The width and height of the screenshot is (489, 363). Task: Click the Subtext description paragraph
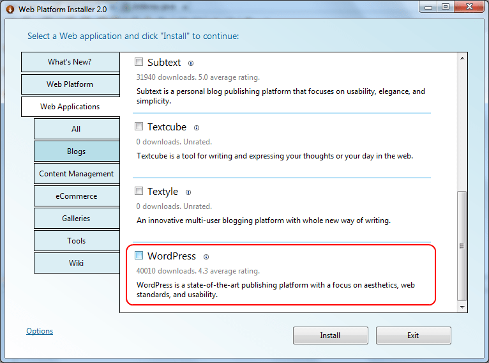[x=281, y=96]
